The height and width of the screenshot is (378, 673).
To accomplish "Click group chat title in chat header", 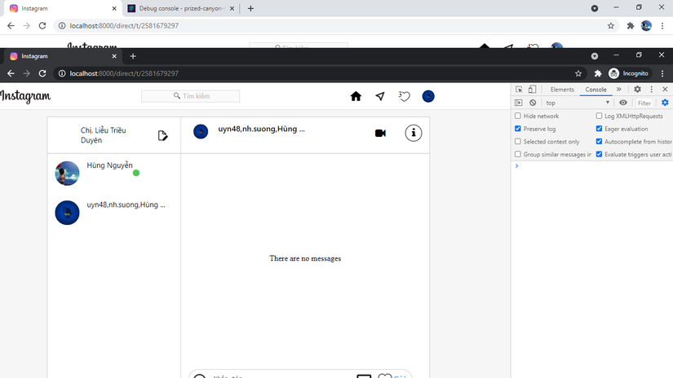I will (261, 129).
